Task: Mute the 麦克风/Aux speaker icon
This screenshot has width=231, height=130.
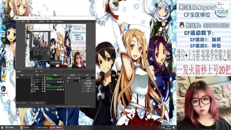Action: click(61, 82)
